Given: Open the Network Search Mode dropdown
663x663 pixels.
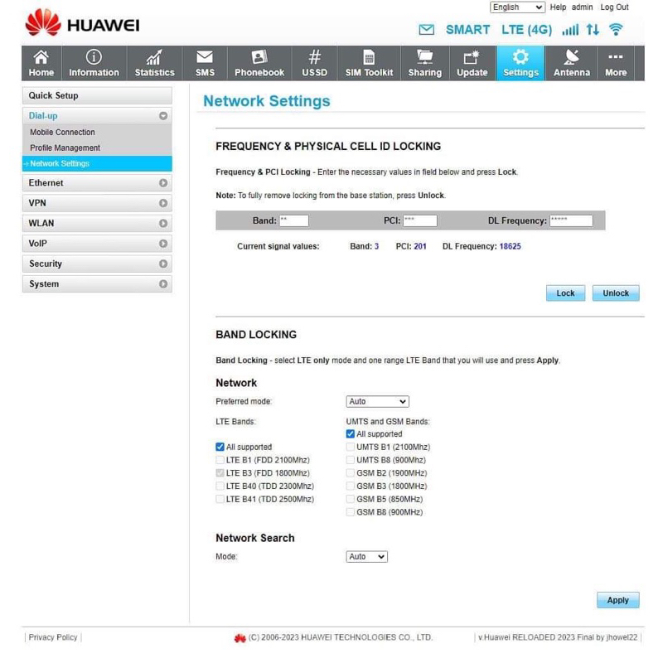Looking at the screenshot, I should click(x=366, y=557).
